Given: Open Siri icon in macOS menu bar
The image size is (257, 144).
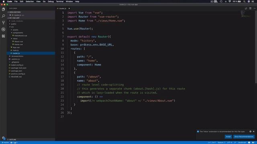Looking at the screenshot, I should tap(249, 2).
